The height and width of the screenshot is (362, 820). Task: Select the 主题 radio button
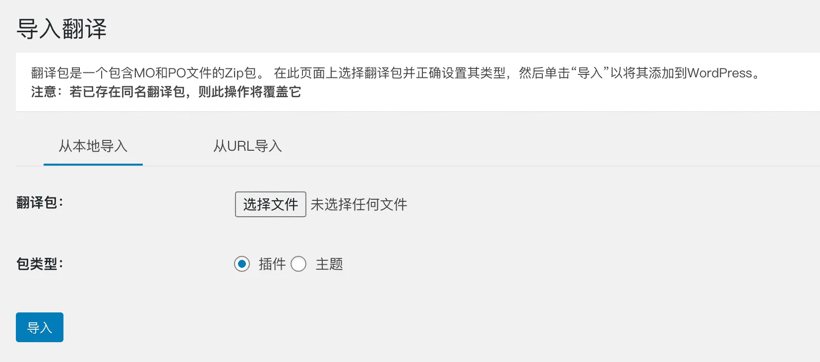pos(298,264)
